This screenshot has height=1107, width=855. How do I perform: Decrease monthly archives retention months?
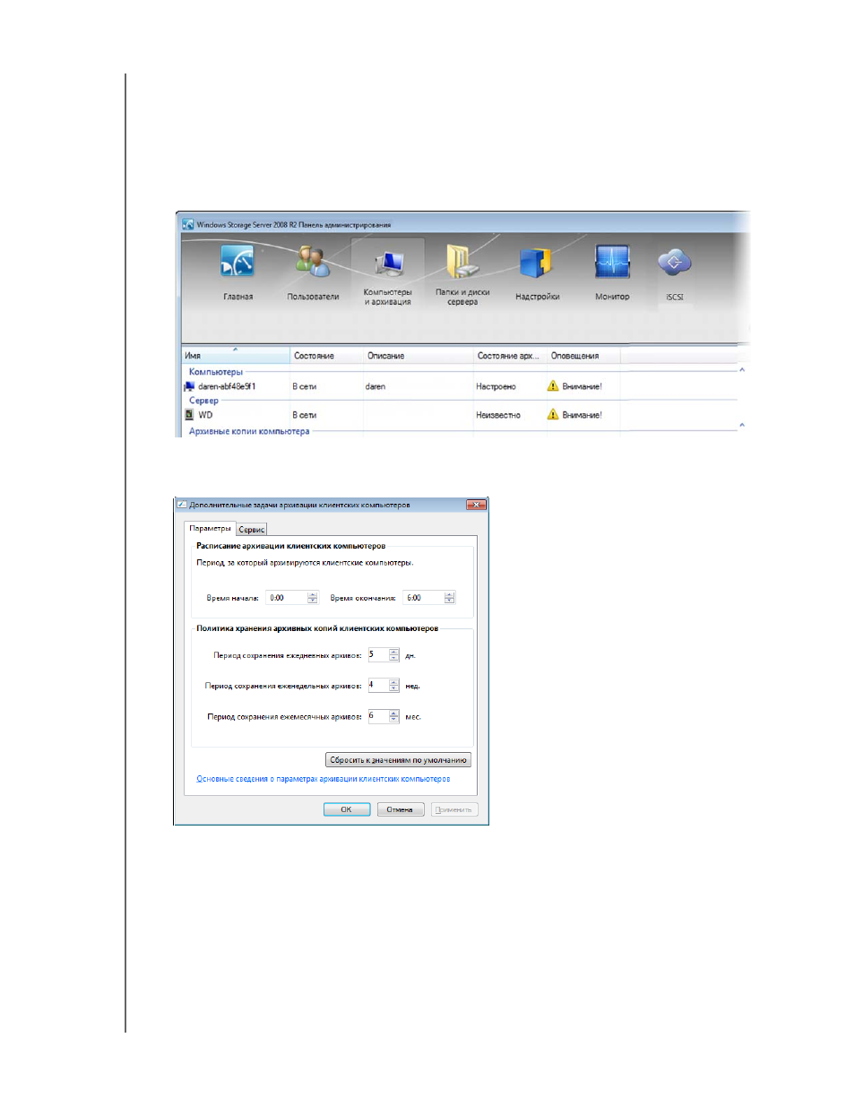(393, 719)
